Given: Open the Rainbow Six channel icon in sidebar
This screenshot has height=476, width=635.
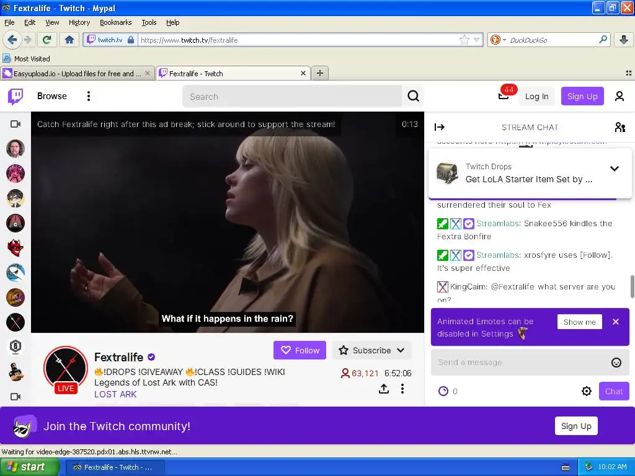Looking at the screenshot, I should click(x=16, y=347).
